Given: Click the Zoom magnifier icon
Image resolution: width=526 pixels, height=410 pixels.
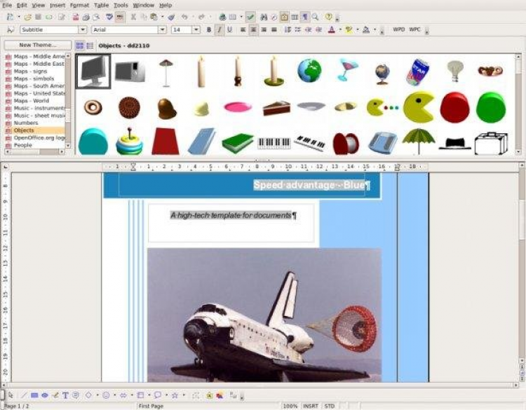Looking at the screenshot, I should pyautogui.click(x=315, y=17).
